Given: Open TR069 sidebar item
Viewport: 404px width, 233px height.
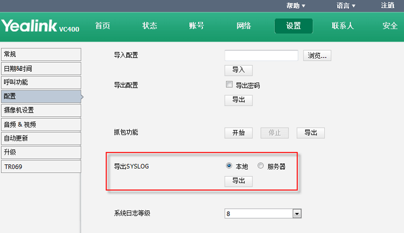Looking at the screenshot, I should point(41,166).
